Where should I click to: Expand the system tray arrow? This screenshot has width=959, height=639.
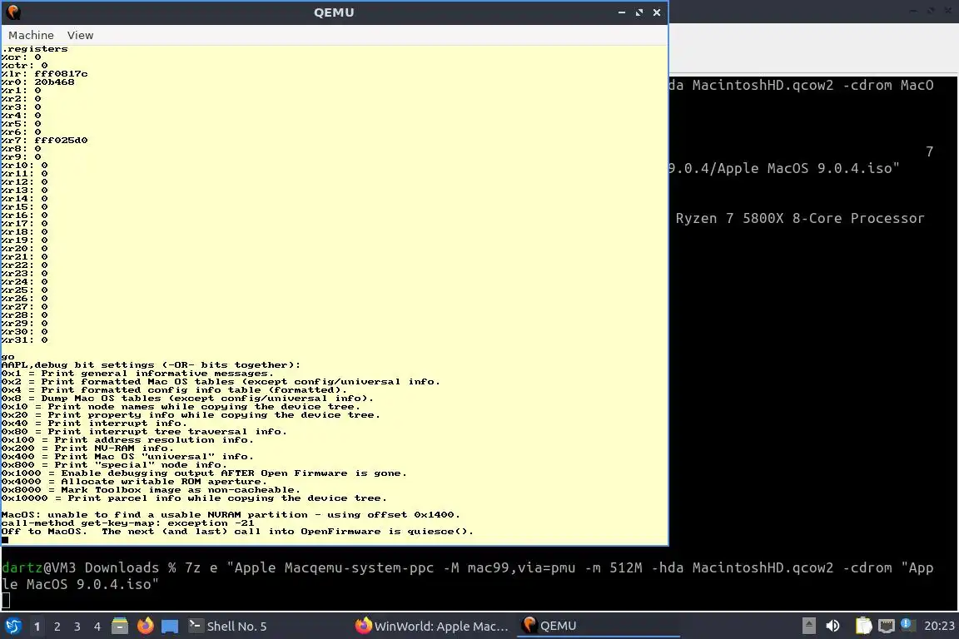(x=808, y=626)
